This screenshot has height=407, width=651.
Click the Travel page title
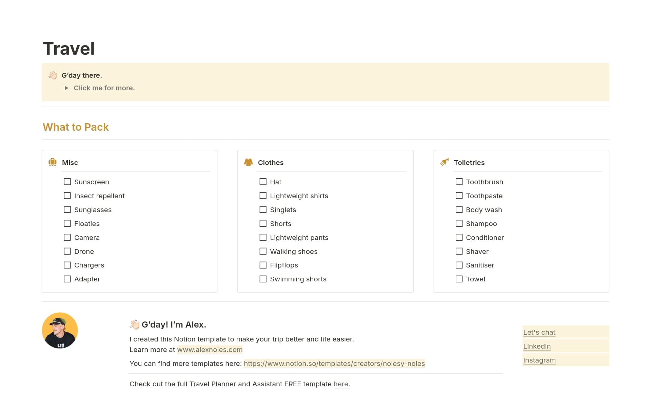coord(68,48)
